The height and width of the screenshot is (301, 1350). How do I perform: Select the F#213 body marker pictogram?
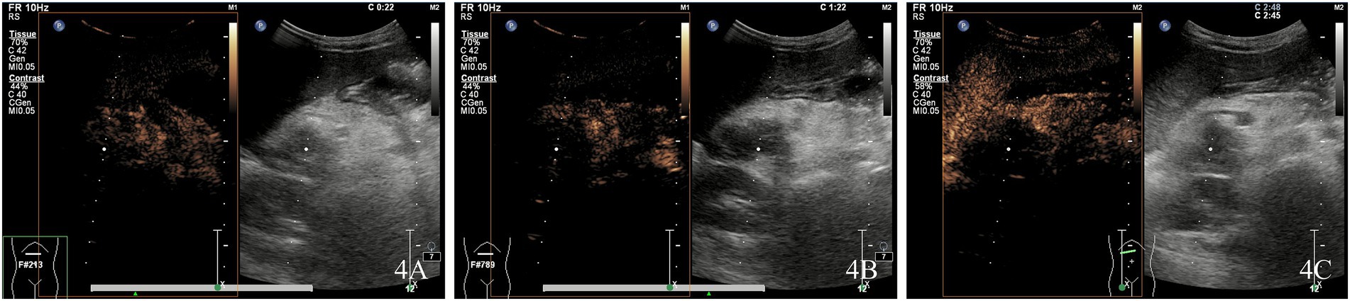(35, 267)
